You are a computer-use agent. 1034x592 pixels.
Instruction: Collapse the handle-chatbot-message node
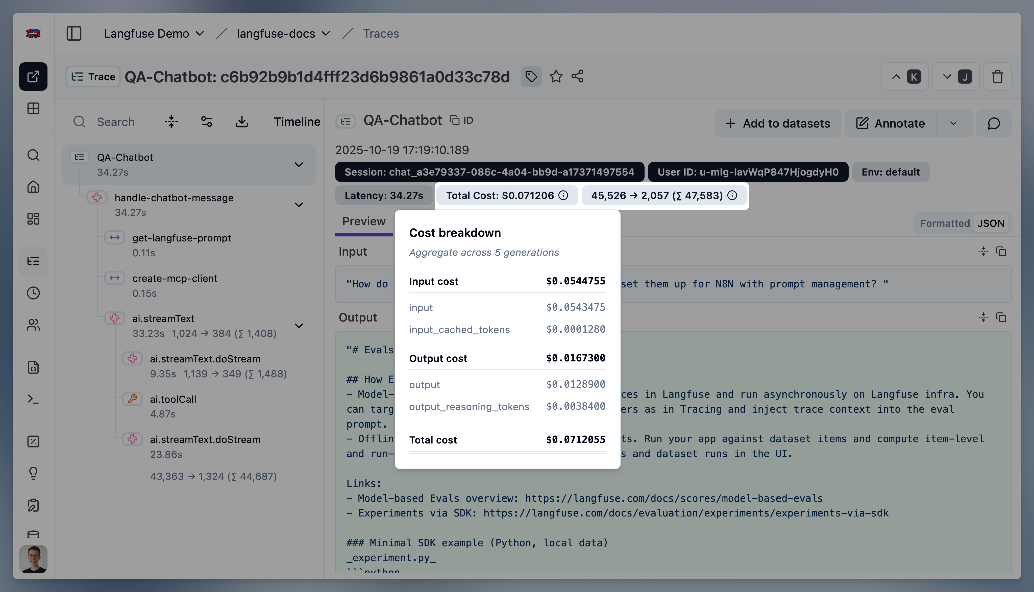pyautogui.click(x=299, y=205)
